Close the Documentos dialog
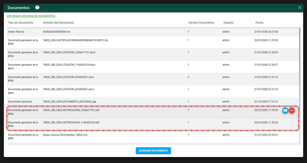 [x=299, y=8]
